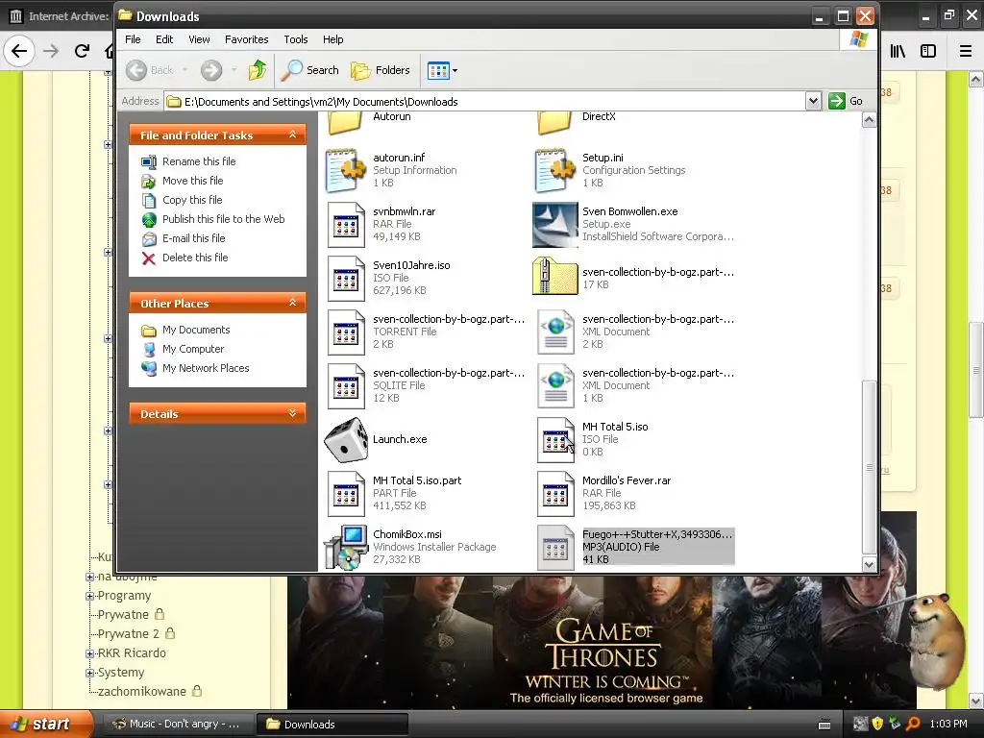The width and height of the screenshot is (984, 738).
Task: Open the zachomikowane folder in tree
Action: coord(142,692)
